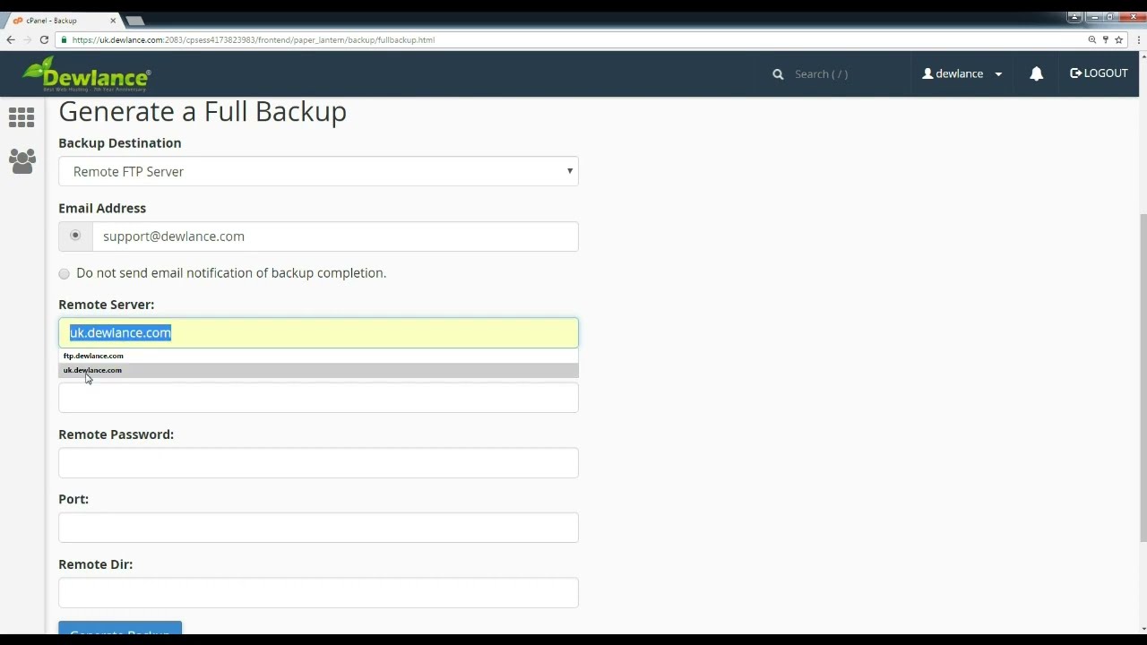Open the browser zoom indicator icon
The height and width of the screenshot is (645, 1147).
tap(1091, 39)
